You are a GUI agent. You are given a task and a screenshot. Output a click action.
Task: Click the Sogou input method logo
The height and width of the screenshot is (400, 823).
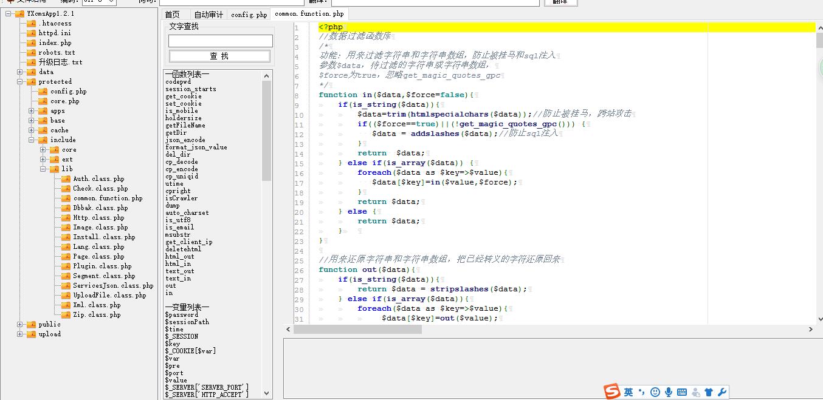coord(612,392)
